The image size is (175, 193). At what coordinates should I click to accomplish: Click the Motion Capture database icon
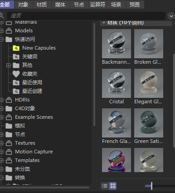[9, 152]
